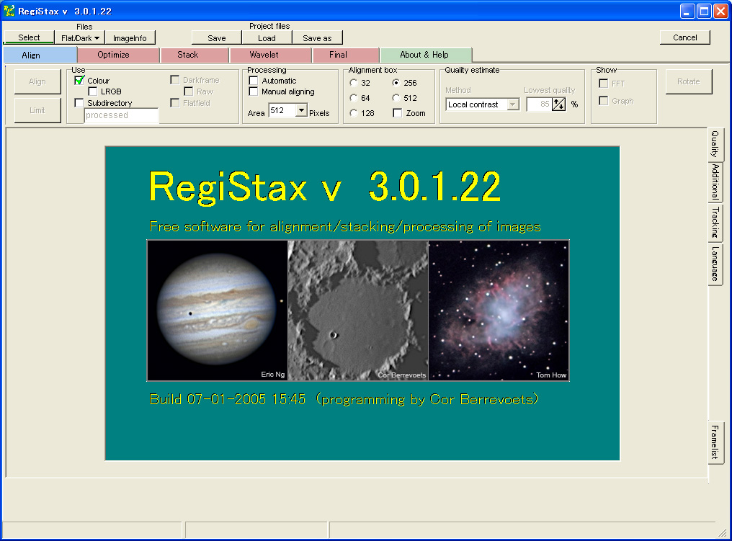Check the Manual aligning option
732x541 pixels.
tap(254, 91)
